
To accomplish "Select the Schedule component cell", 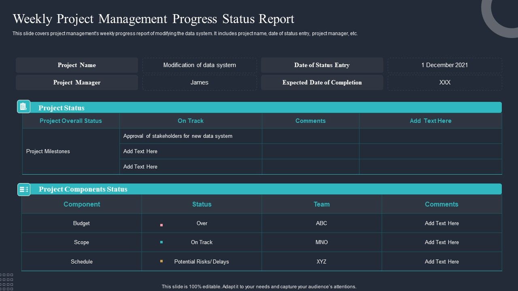I will [82, 261].
